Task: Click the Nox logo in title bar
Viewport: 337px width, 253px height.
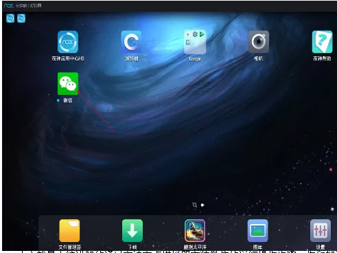Action: (x=9, y=5)
